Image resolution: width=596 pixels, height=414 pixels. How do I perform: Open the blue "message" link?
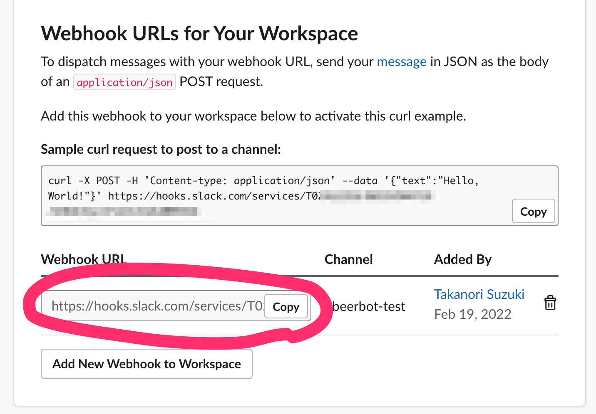401,62
